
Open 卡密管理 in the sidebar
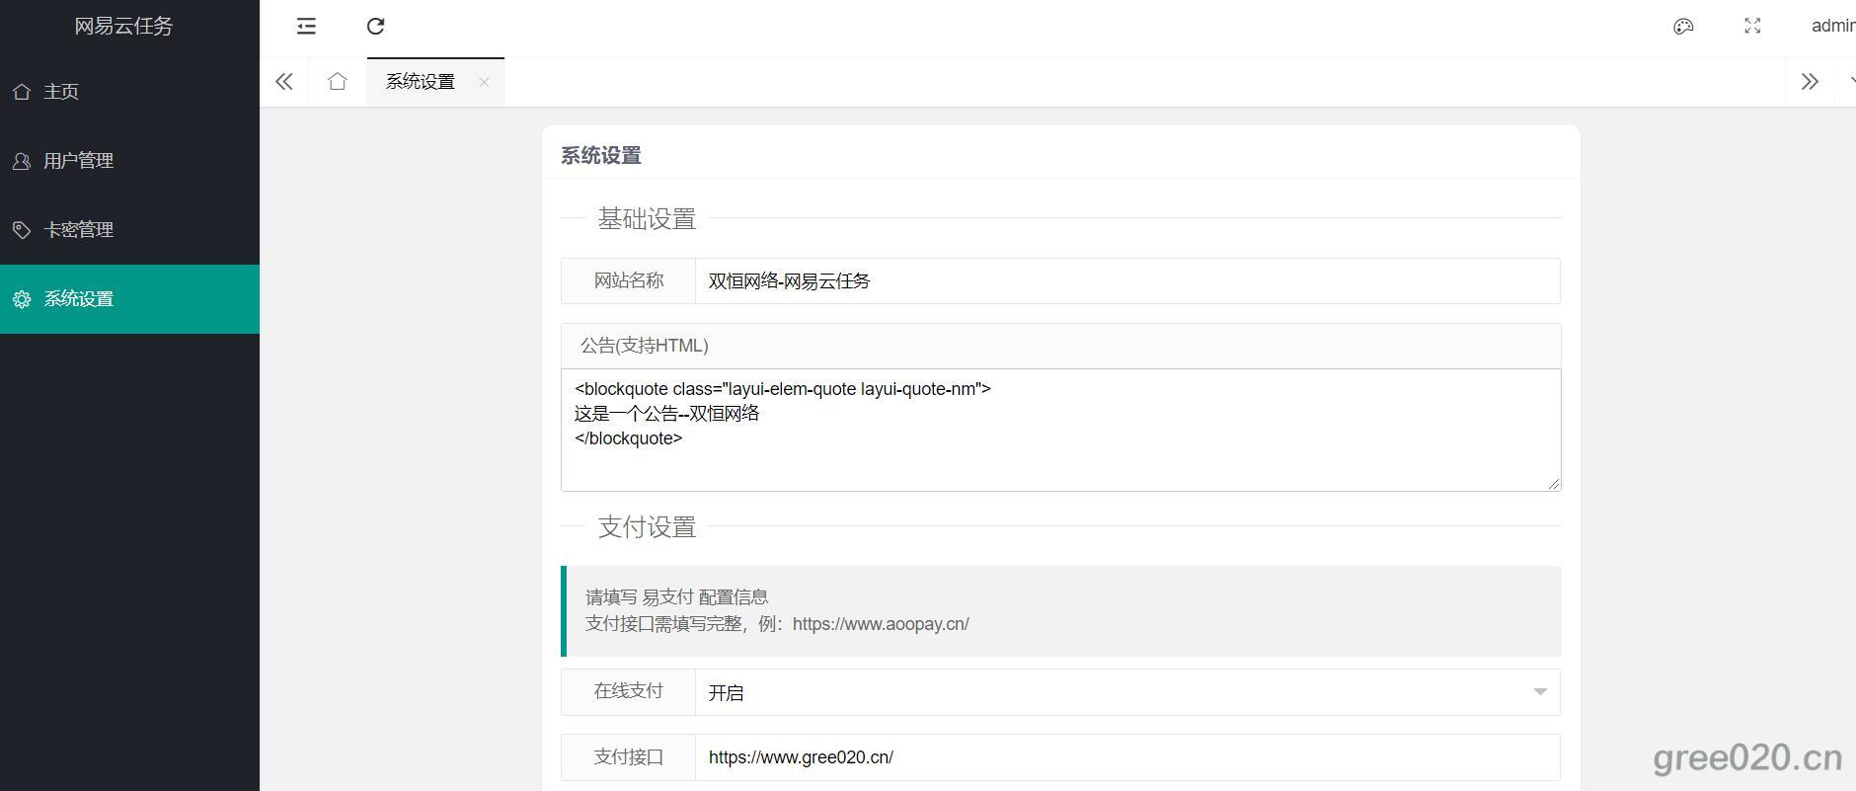pos(78,230)
